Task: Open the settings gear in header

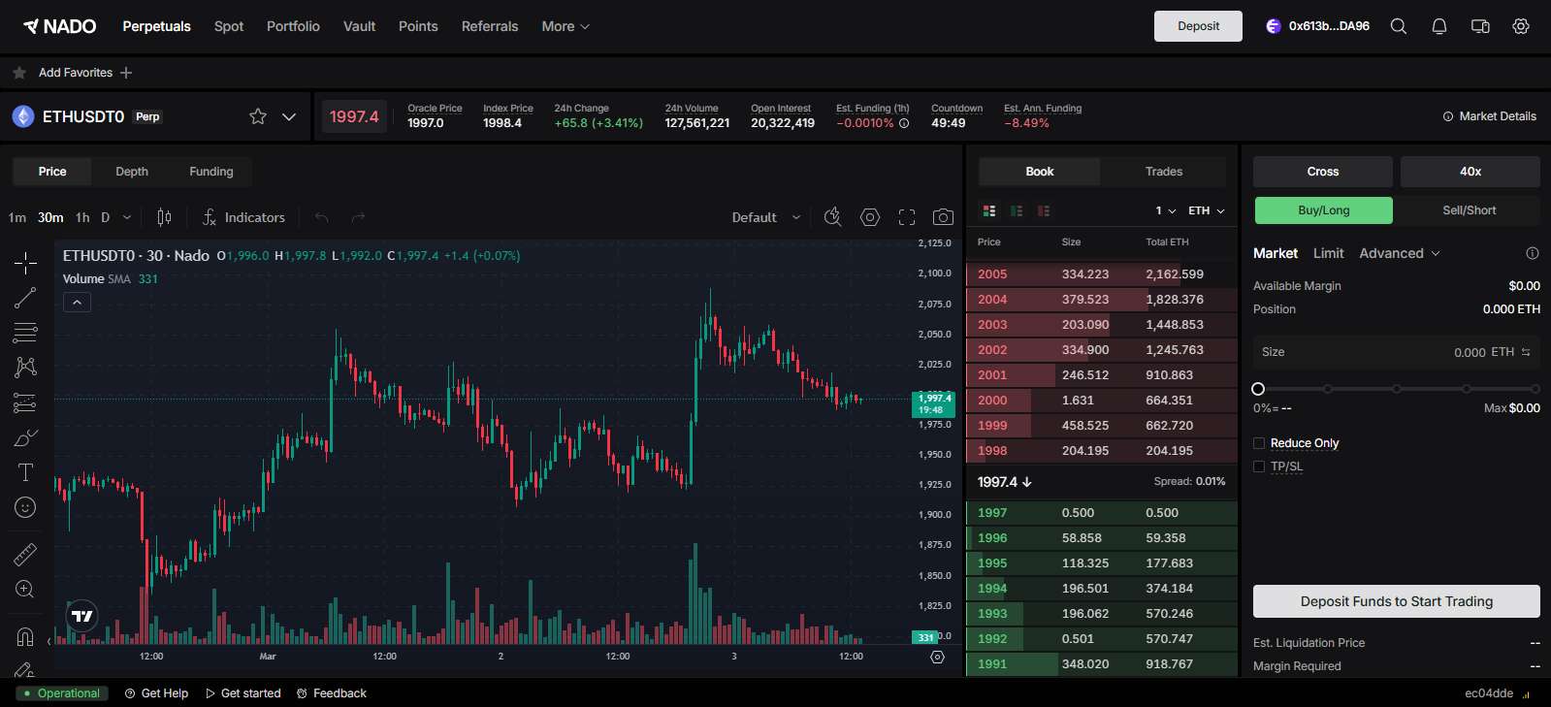Action: pos(1521,26)
